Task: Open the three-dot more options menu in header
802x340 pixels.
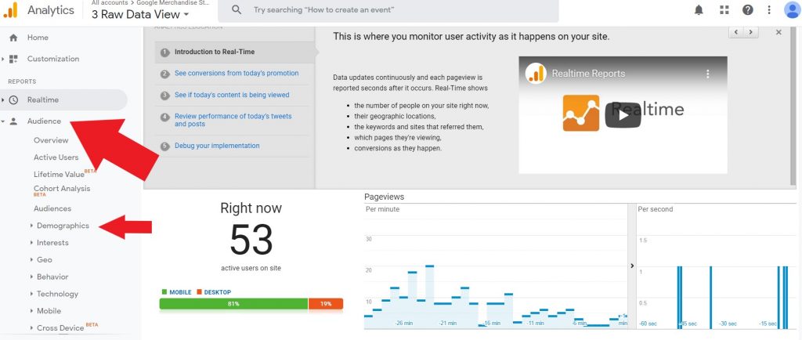Action: point(769,9)
